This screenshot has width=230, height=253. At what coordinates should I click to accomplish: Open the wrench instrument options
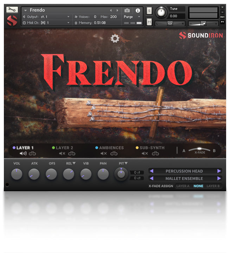(x=12, y=10)
